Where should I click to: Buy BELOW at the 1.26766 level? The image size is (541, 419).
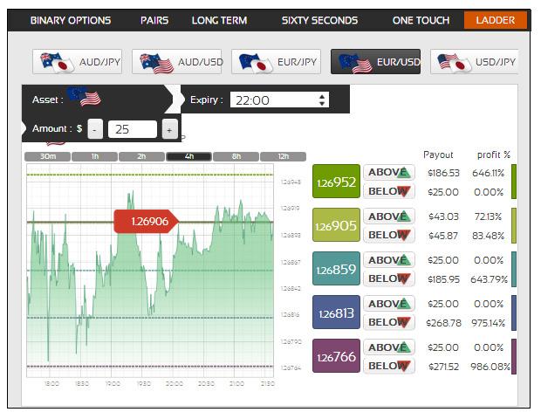(x=389, y=366)
